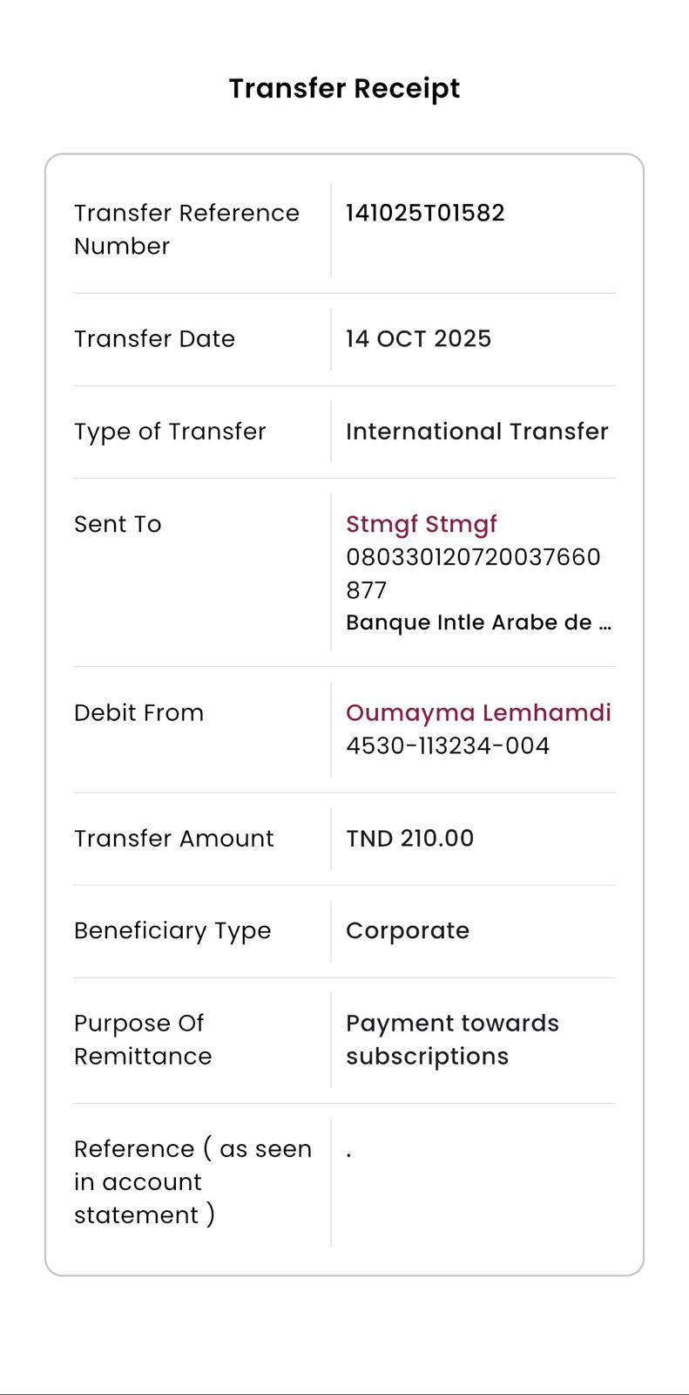This screenshot has height=1395, width=689.
Task: Click the Transfer Reference Number label
Action: click(x=186, y=229)
